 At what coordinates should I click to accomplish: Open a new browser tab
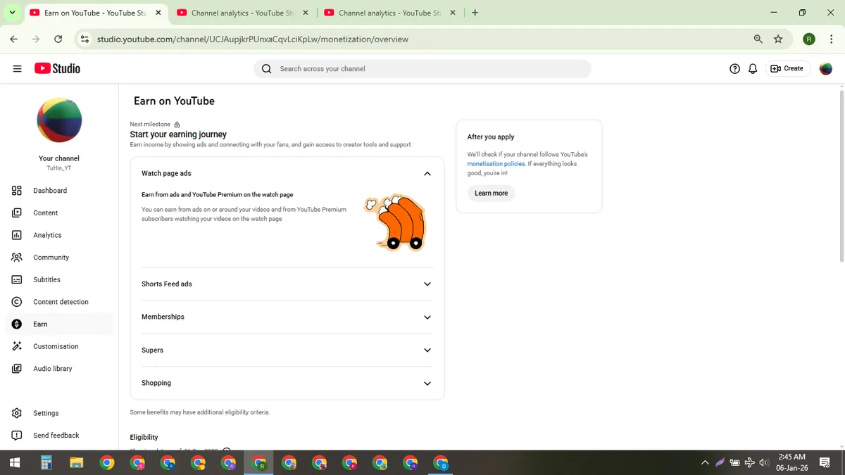tap(475, 13)
